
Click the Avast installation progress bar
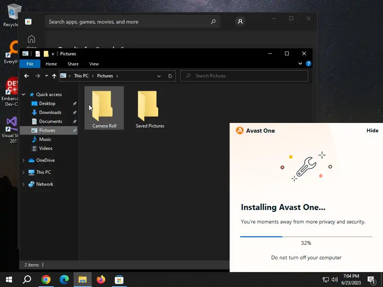[x=306, y=237]
